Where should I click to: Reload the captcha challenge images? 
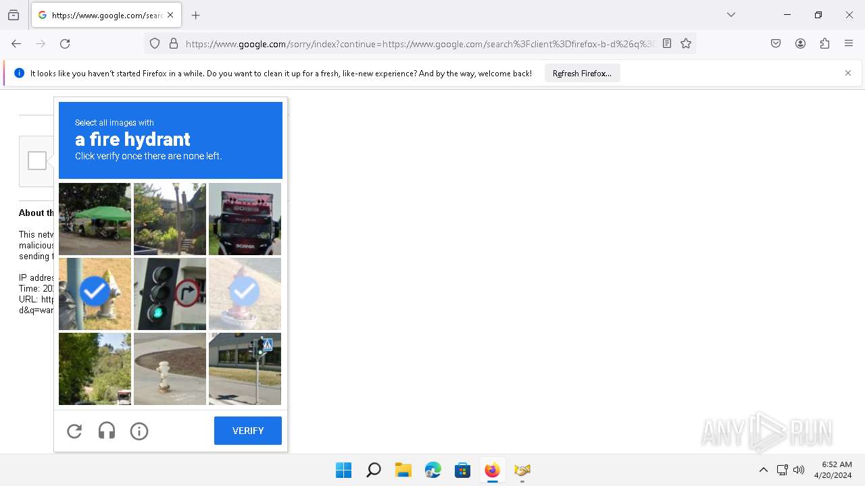click(x=74, y=431)
